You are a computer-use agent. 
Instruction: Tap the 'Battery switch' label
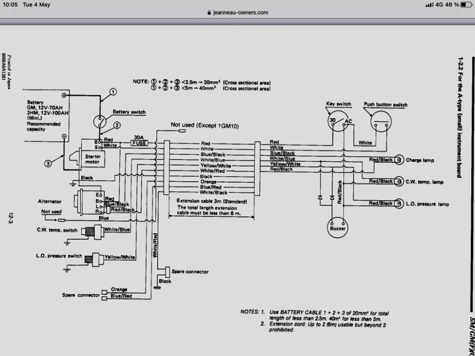pyautogui.click(x=129, y=112)
